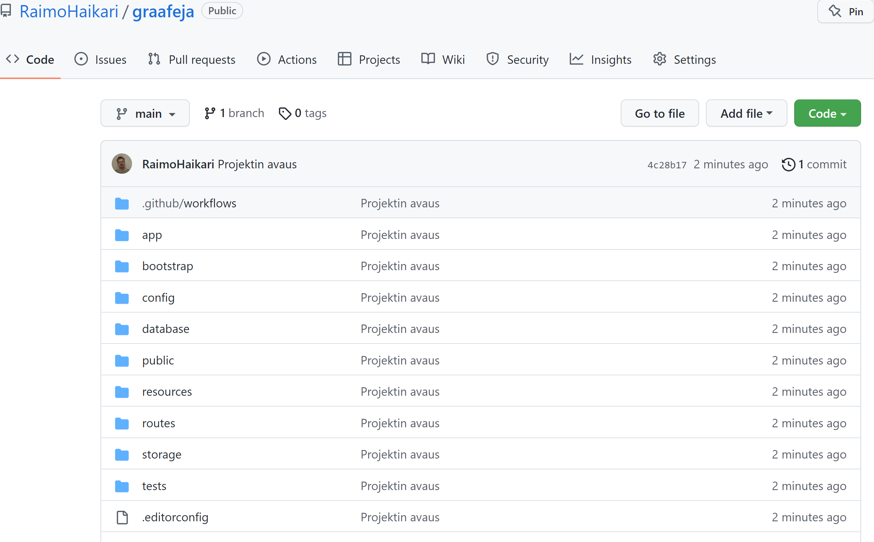874x542 pixels.
Task: Click the folder icon beside resources
Action: pyautogui.click(x=122, y=392)
